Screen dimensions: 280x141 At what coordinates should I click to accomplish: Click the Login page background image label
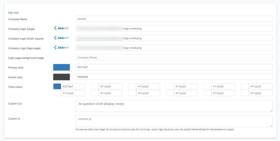[26, 58]
